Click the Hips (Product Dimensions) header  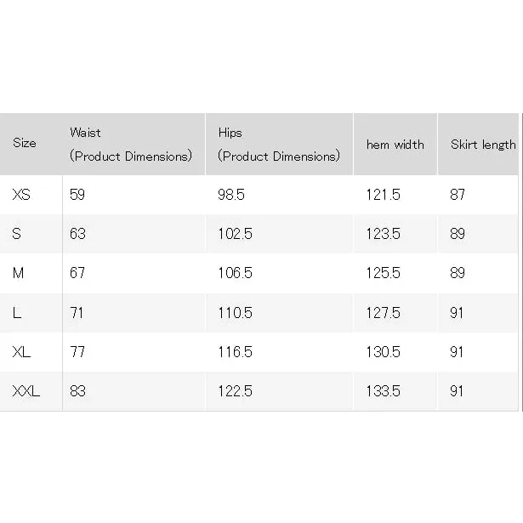pyautogui.click(x=279, y=145)
